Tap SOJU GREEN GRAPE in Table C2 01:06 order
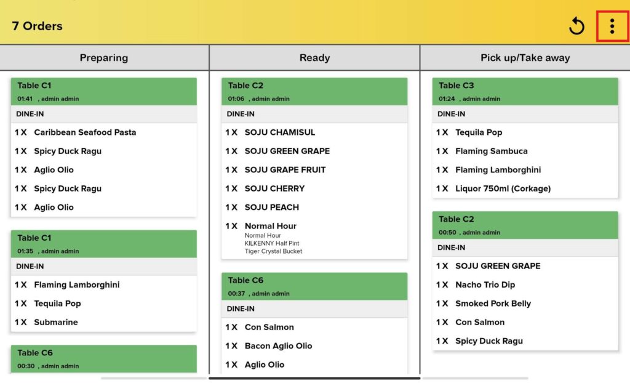The height and width of the screenshot is (383, 630). click(287, 151)
